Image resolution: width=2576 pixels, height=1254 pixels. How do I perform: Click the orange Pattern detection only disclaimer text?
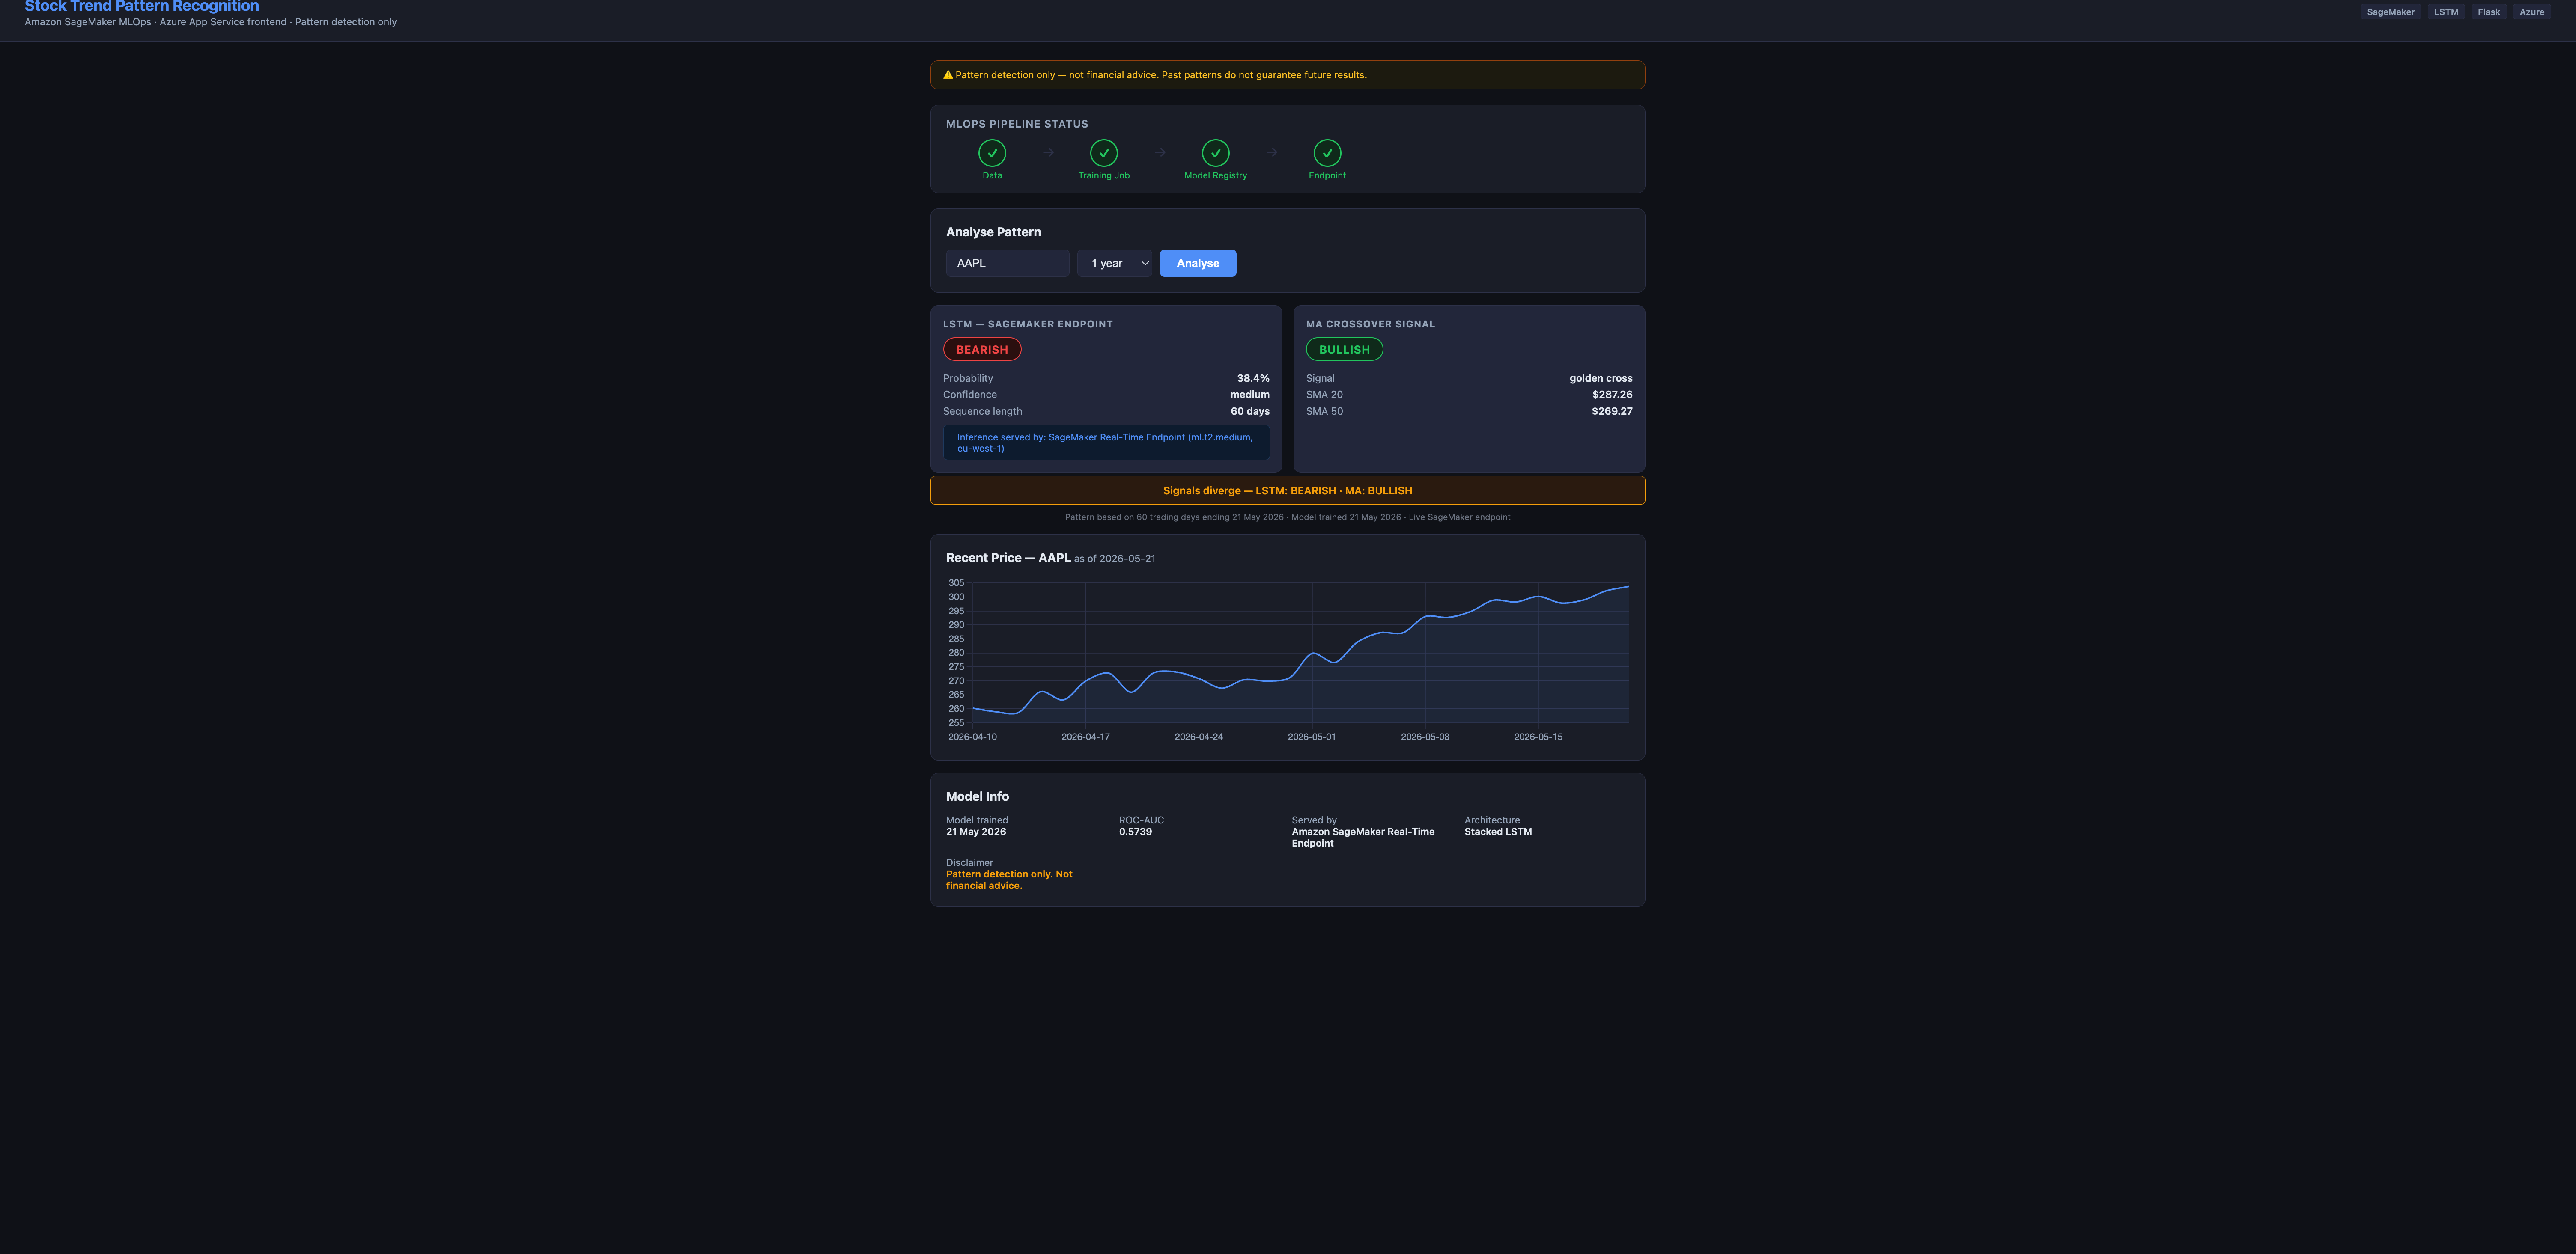[x=1009, y=880]
